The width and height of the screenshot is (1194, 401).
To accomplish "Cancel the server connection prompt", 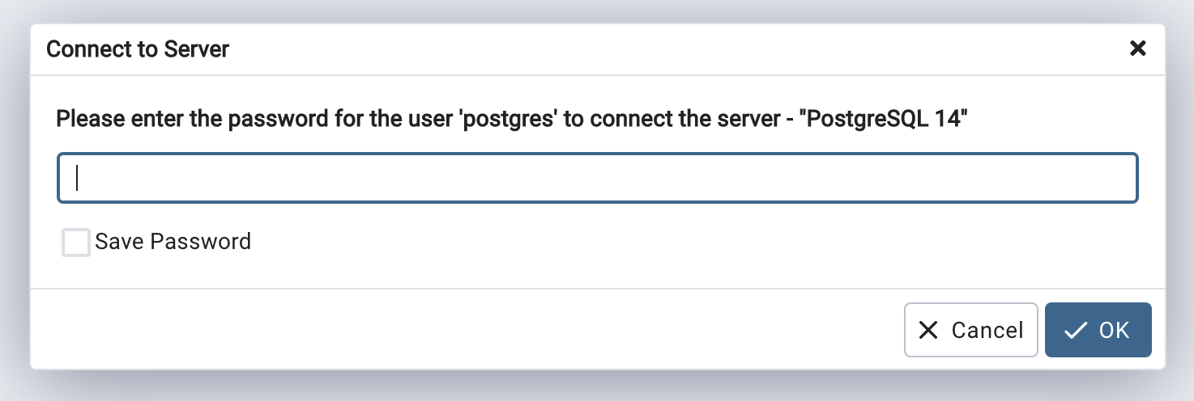I will click(x=970, y=330).
